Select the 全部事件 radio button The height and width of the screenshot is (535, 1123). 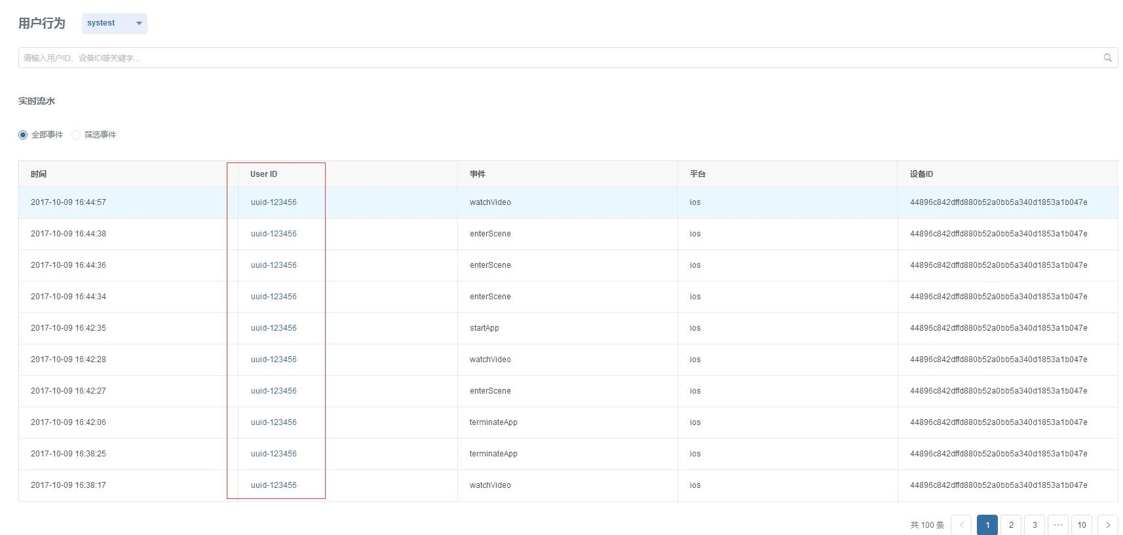[23, 135]
